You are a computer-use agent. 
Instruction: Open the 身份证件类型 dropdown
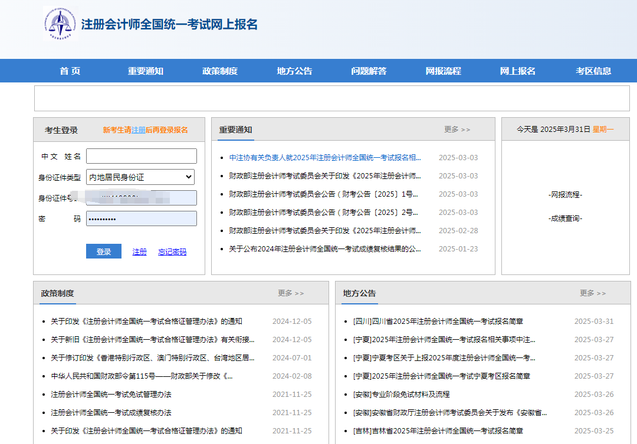coord(140,177)
